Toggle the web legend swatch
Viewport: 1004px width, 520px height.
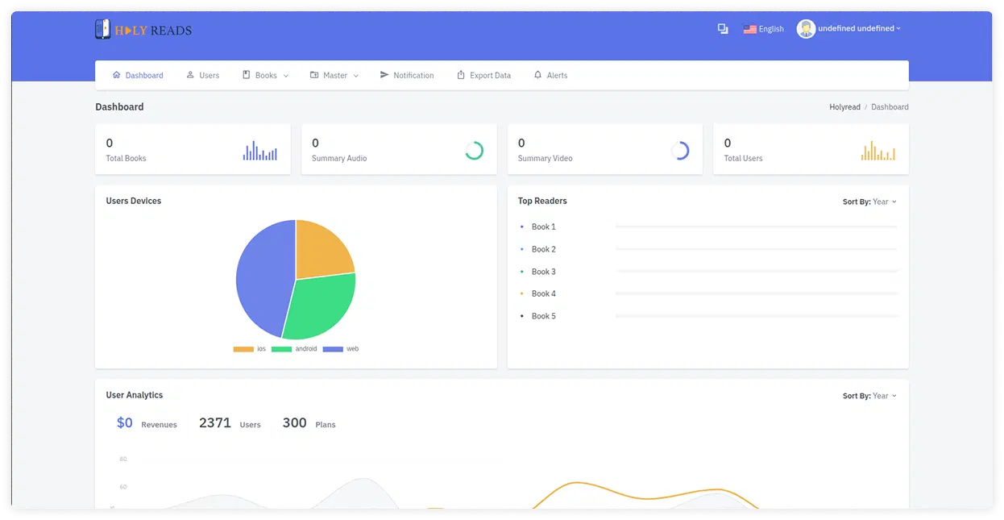[333, 349]
